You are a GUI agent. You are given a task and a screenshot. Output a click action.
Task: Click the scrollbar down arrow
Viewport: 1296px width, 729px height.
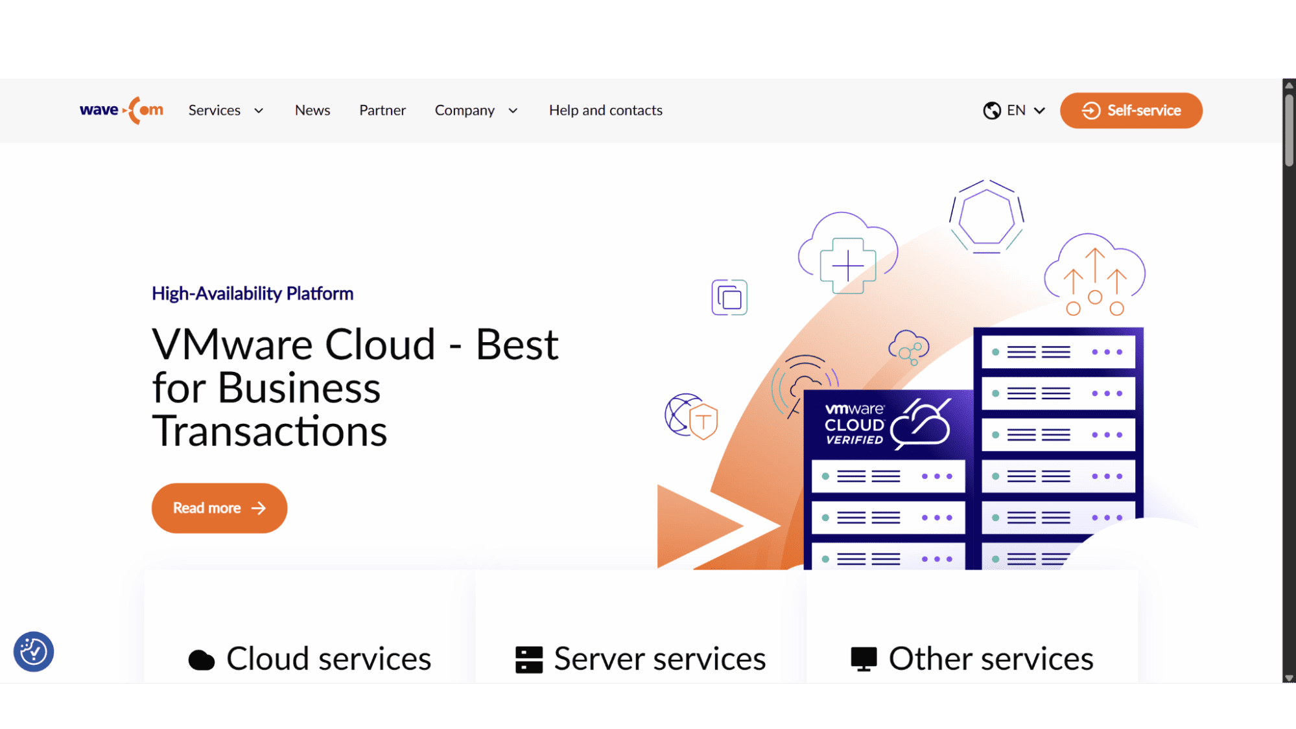[x=1289, y=678]
